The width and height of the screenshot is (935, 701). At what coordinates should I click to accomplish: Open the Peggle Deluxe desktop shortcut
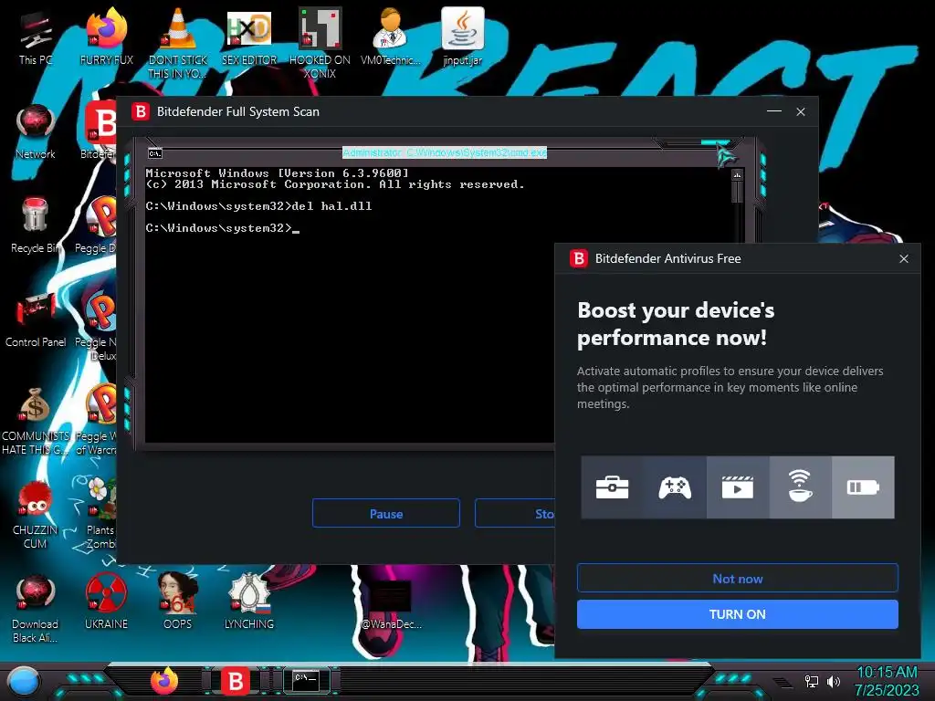tap(97, 226)
